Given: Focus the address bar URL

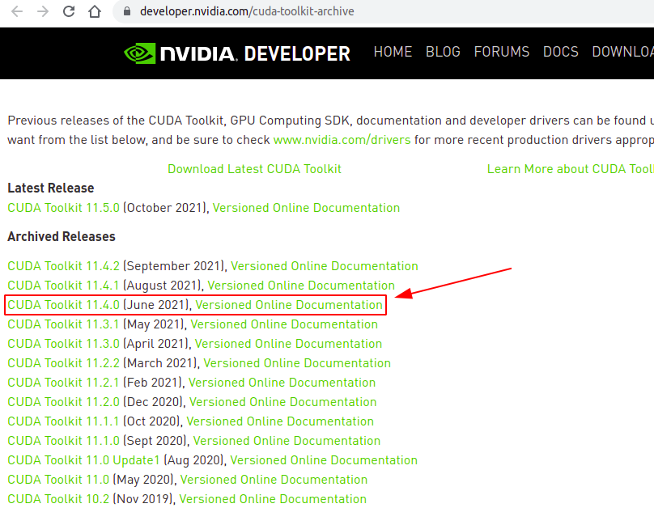Looking at the screenshot, I should coord(247,12).
